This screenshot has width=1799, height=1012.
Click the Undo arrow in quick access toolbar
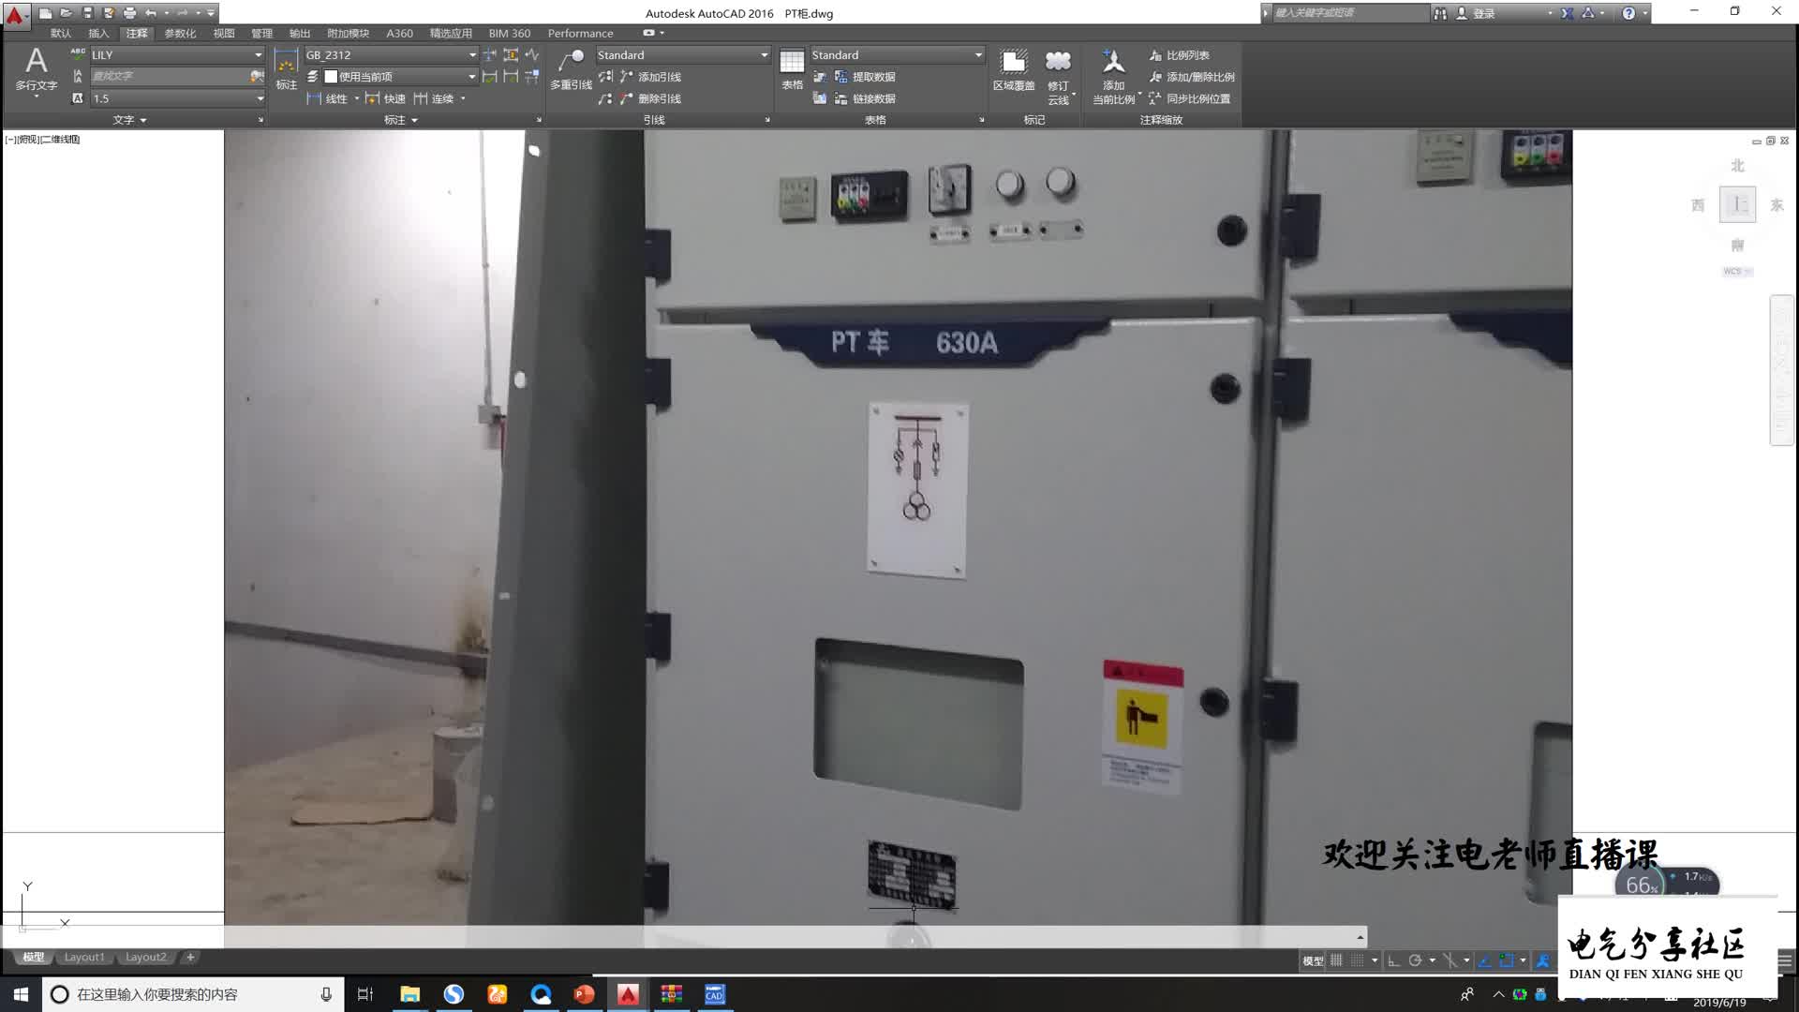(150, 13)
